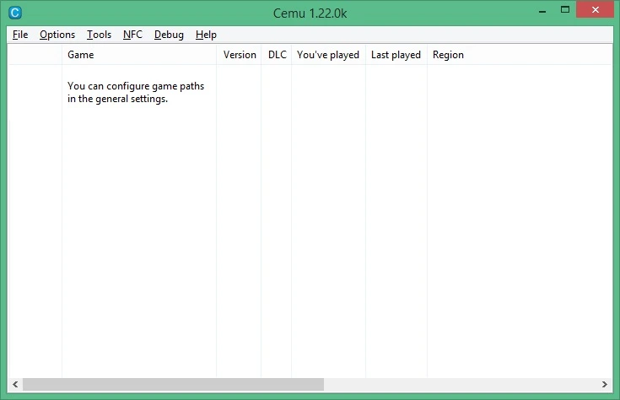This screenshot has width=620, height=400.
Task: Click the horizontal scrollbar right arrow
Action: [605, 384]
